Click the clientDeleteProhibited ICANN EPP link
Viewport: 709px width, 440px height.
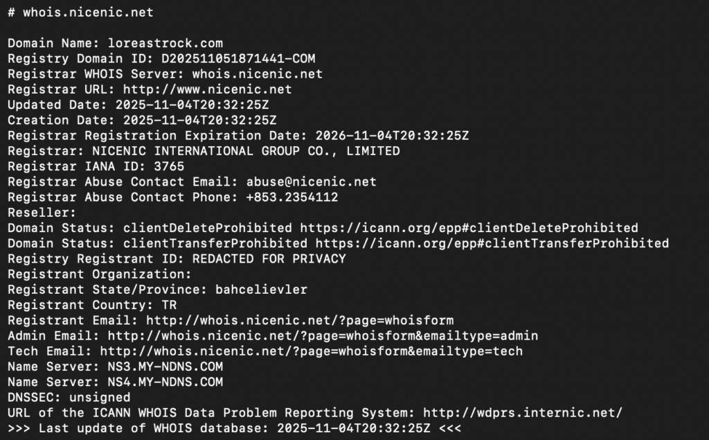point(469,227)
